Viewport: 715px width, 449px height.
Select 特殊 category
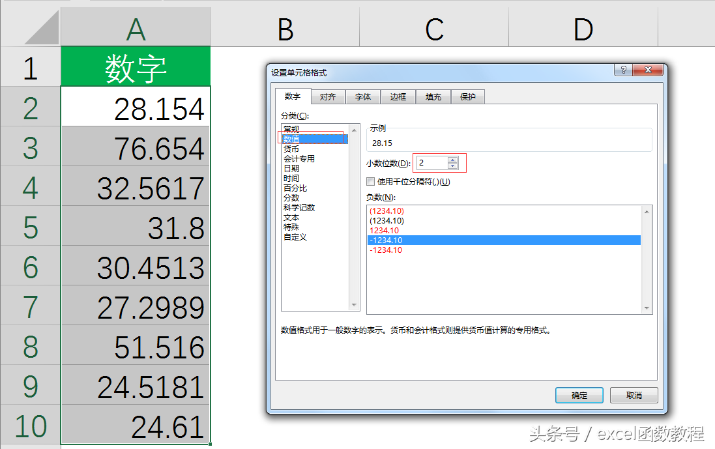pyautogui.click(x=315, y=227)
